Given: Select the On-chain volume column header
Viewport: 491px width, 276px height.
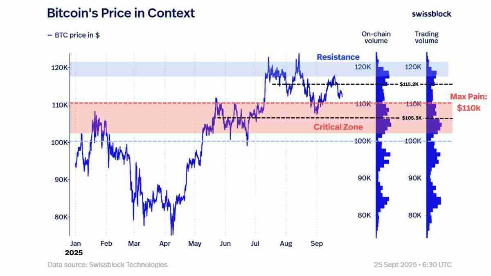Looking at the screenshot, I should [376, 37].
